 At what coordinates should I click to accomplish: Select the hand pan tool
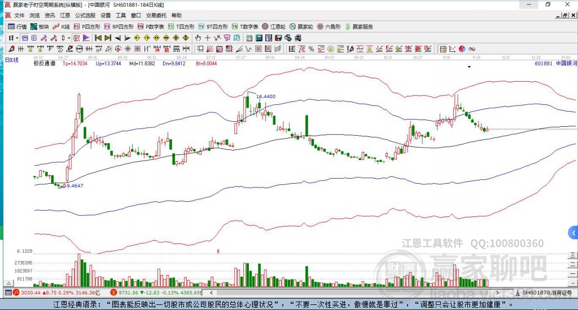click(x=198, y=38)
